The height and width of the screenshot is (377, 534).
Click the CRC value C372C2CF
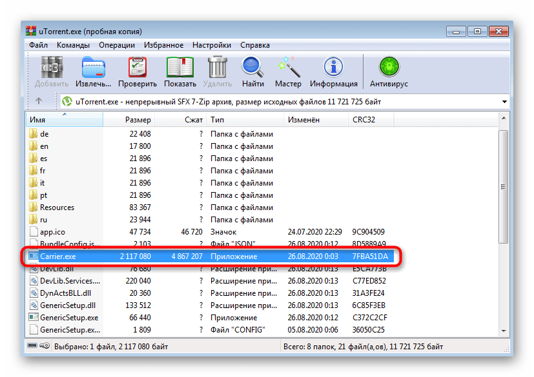[369, 317]
